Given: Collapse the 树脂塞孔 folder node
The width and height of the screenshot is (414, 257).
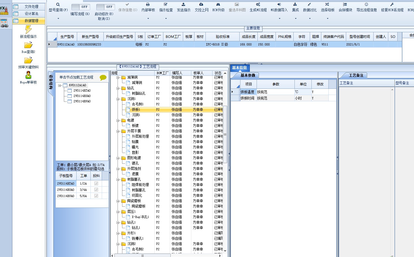Looking at the screenshot, I should pos(118,180).
